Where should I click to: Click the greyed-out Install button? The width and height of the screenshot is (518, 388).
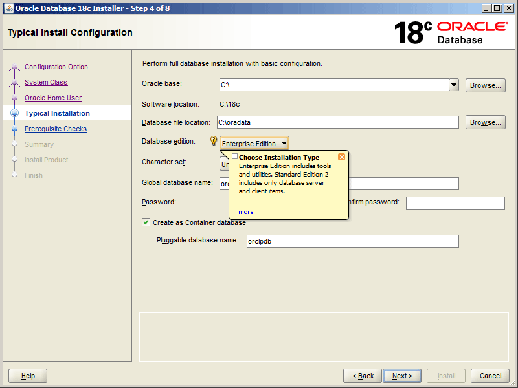coord(446,376)
